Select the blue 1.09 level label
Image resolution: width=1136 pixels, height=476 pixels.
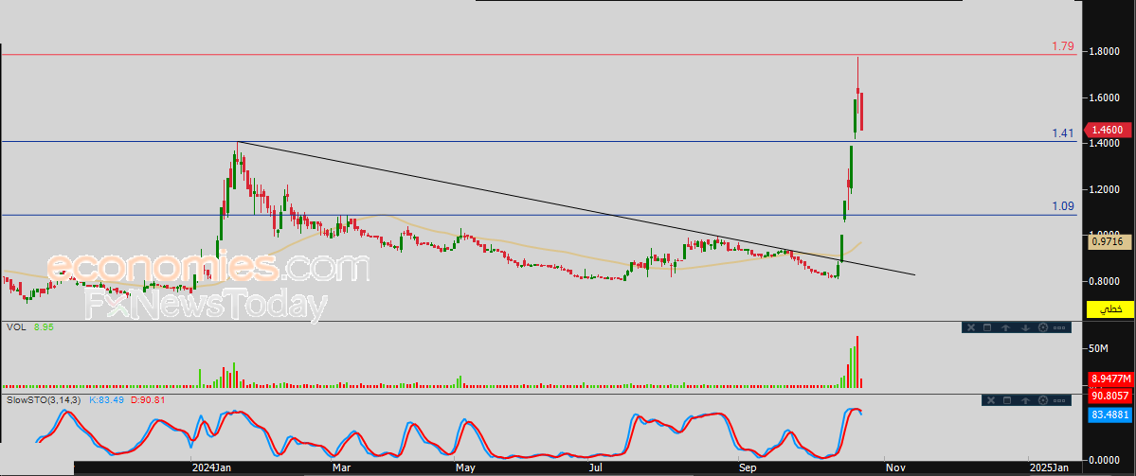tap(1063, 206)
